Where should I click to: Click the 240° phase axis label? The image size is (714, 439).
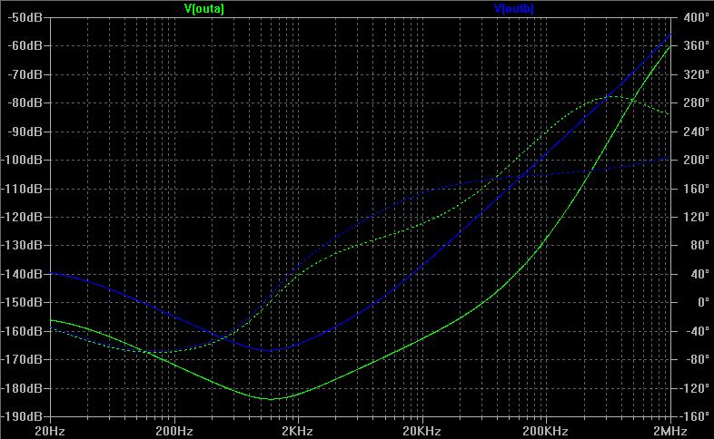[696, 132]
